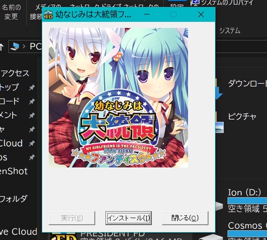
Task: Select the フォルダ item in Explorer sidebar
Action: pyautogui.click(x=14, y=199)
